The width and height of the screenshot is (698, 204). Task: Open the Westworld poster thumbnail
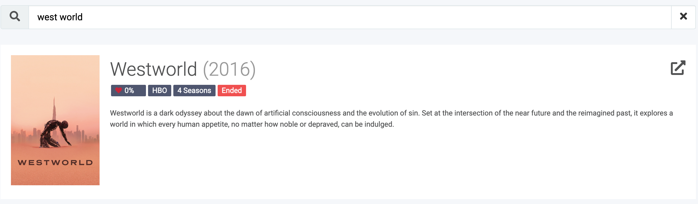55,120
